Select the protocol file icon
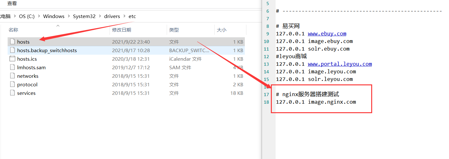This screenshot has width=449, height=159. [x=12, y=84]
